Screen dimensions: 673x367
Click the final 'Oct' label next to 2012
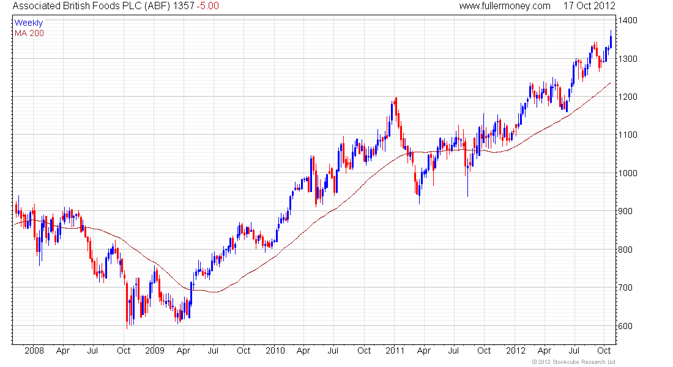[x=604, y=350]
